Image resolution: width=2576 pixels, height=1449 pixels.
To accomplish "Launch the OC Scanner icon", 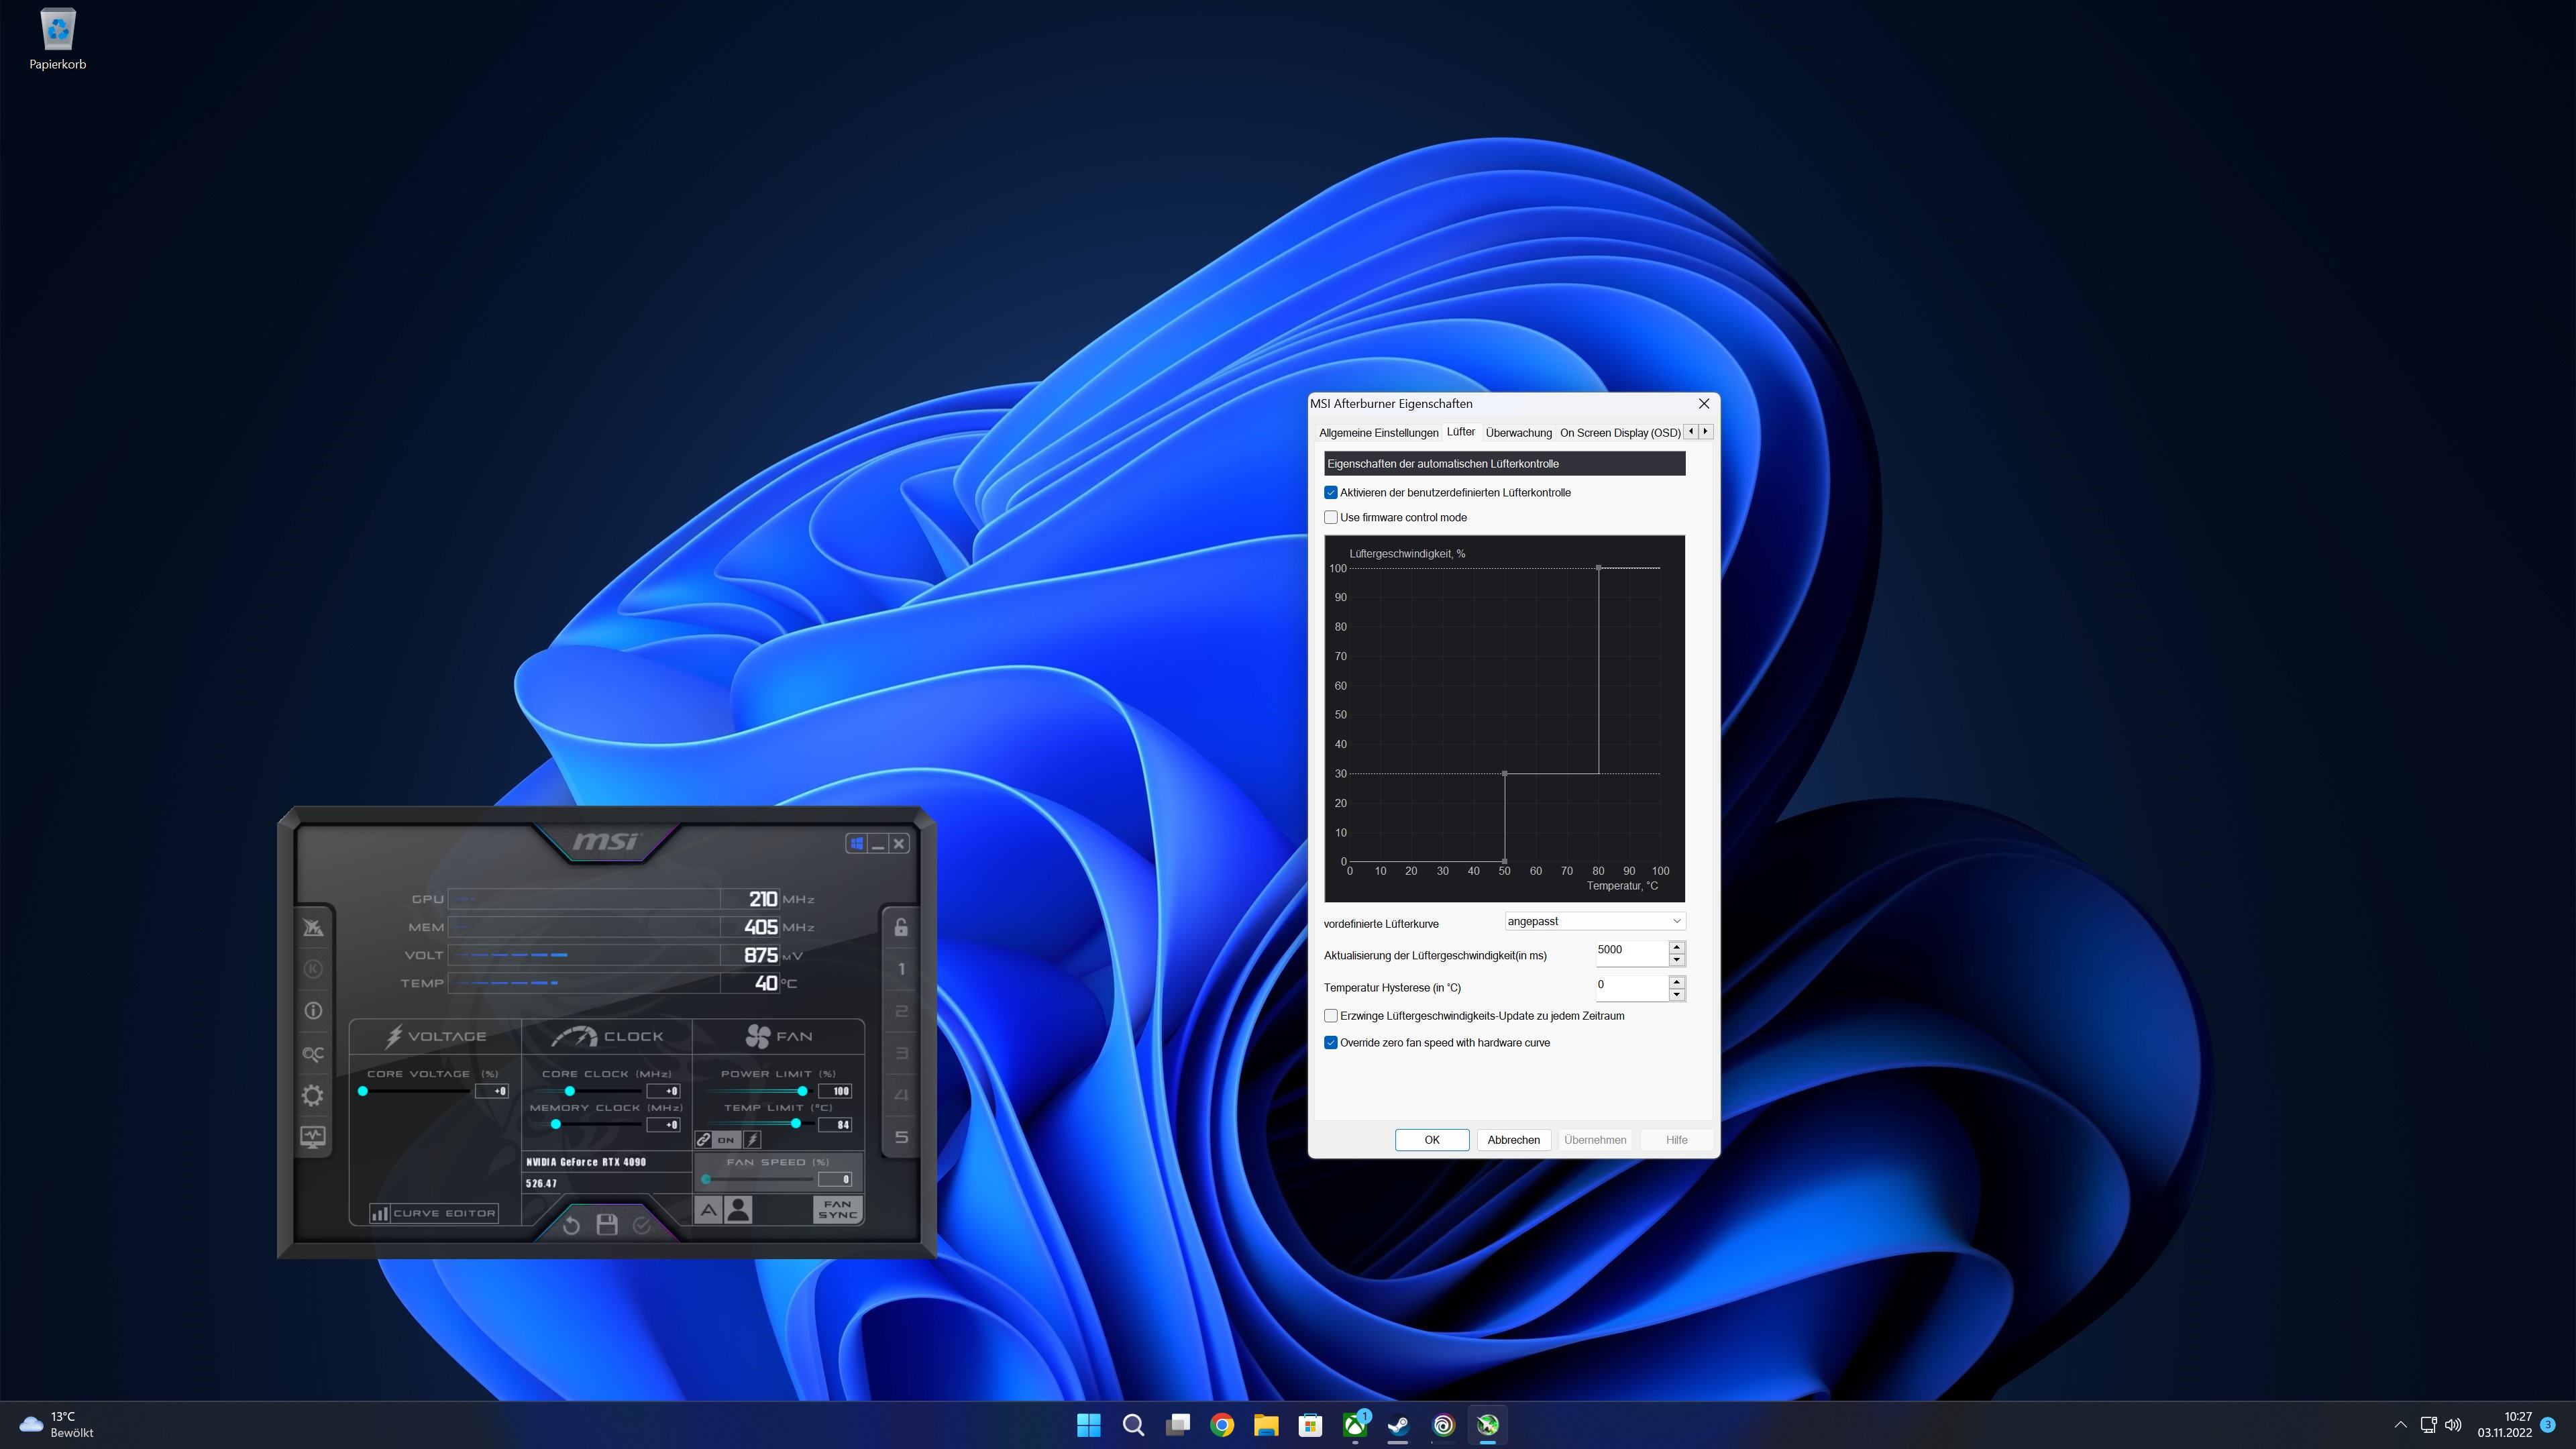I will click(x=313, y=1054).
